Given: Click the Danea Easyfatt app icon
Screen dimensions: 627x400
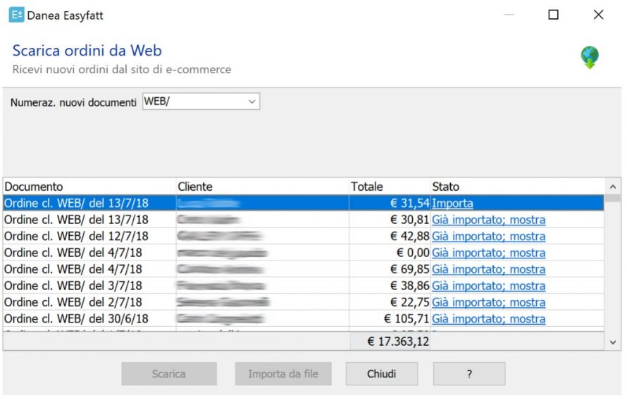Looking at the screenshot, I should [x=16, y=15].
